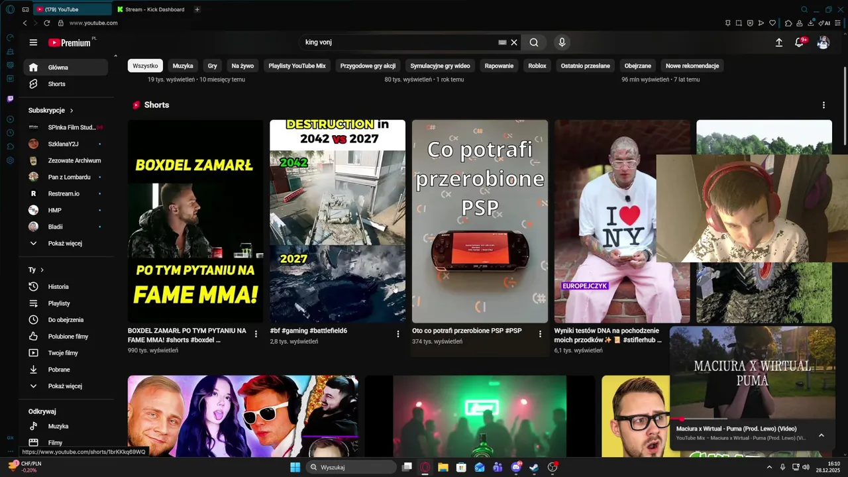
Task: Expand the Maciura x Wirtual miniplayer chevron
Action: click(x=821, y=435)
